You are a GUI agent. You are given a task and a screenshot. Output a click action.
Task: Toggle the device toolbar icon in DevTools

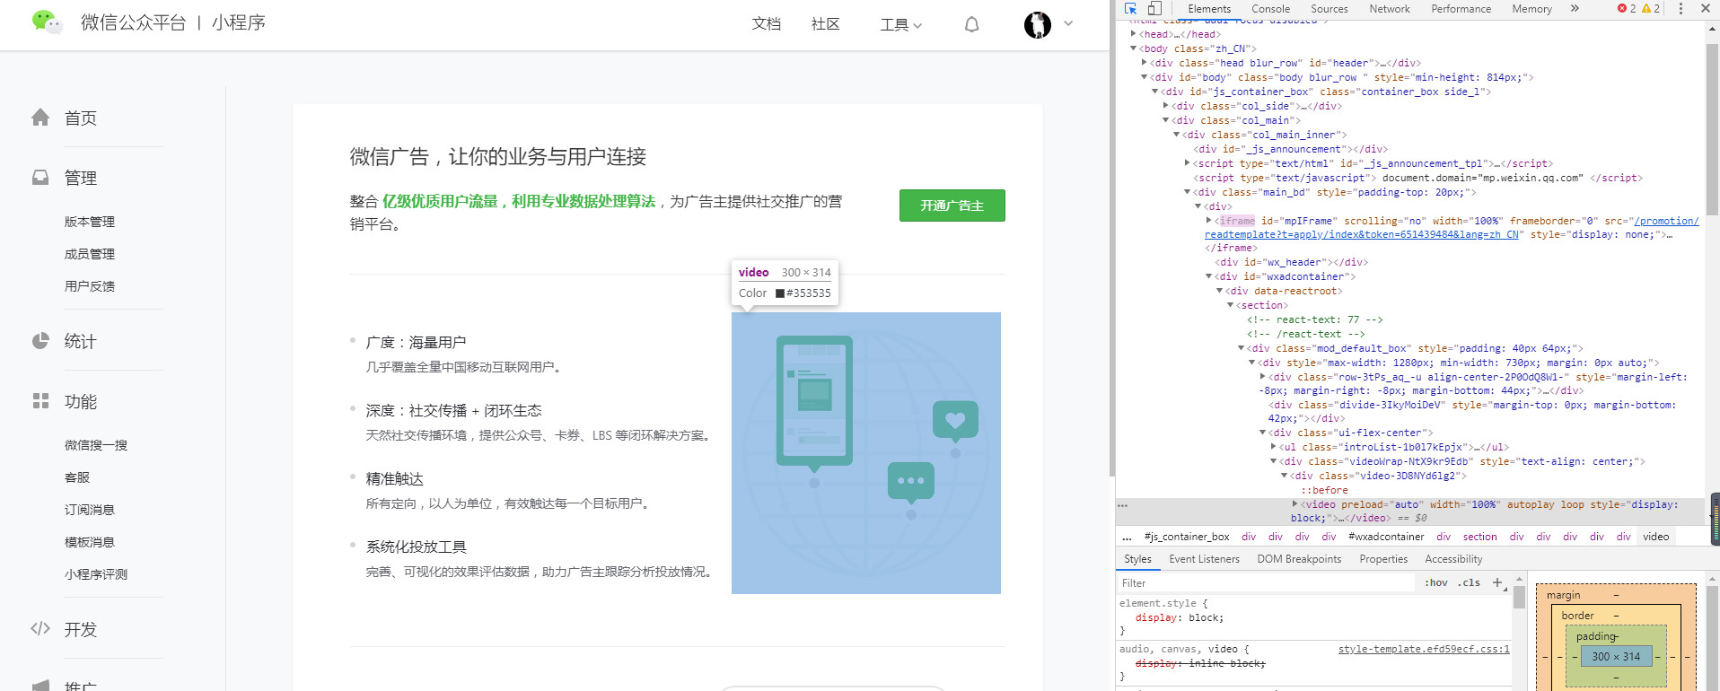pos(1154,9)
